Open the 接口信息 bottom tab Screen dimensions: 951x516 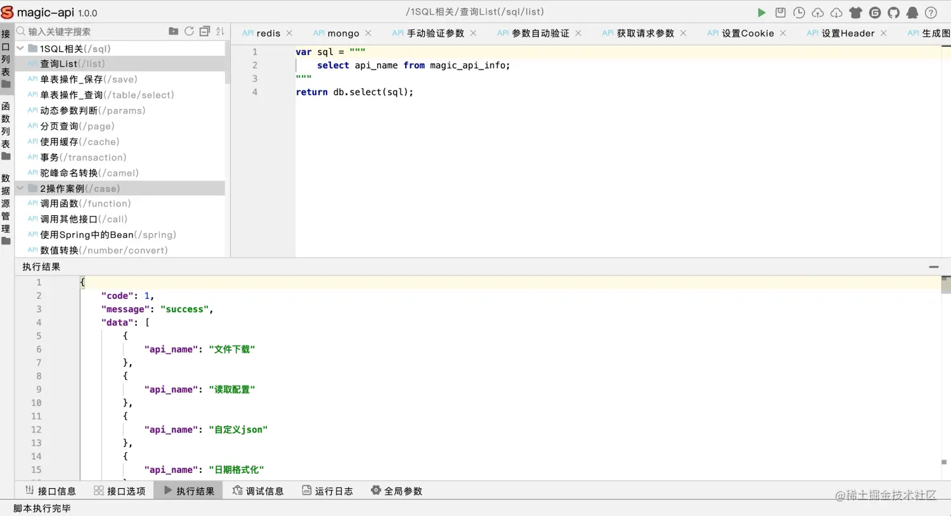click(50, 491)
